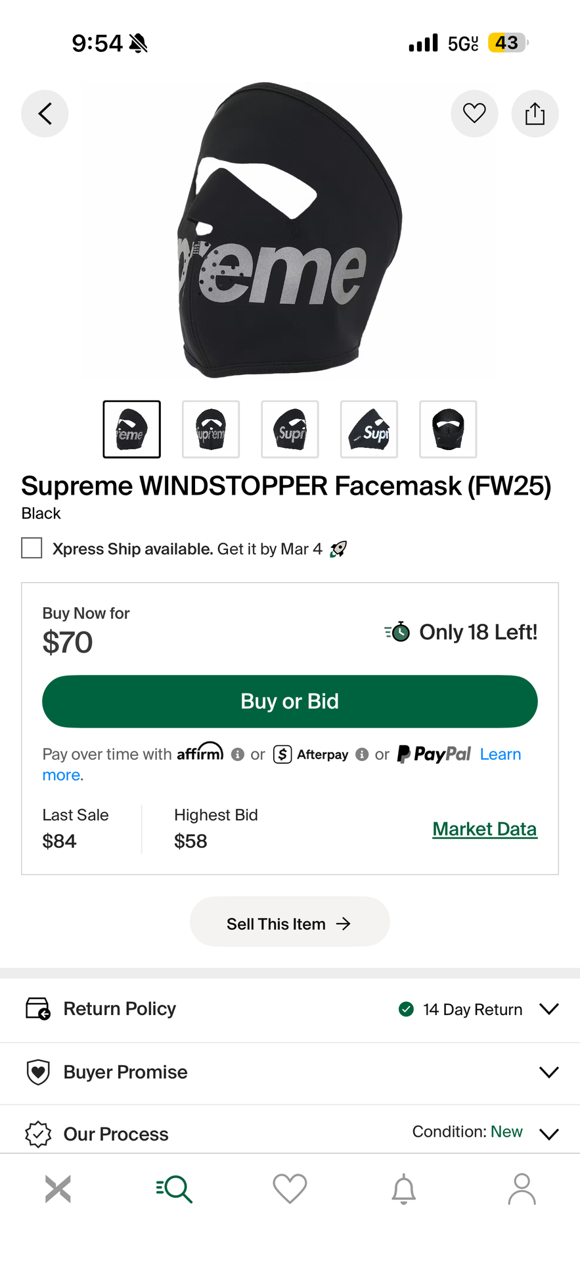Select the second facemask thumbnail
Viewport: 580px width, 1263px height.
210,429
